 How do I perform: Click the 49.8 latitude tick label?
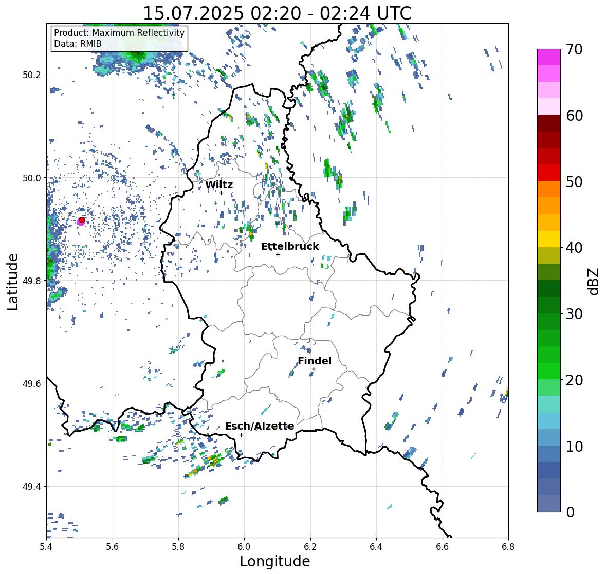coord(32,281)
